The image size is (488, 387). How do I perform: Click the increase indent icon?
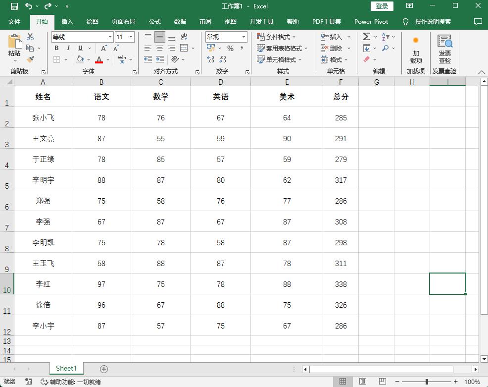point(160,59)
